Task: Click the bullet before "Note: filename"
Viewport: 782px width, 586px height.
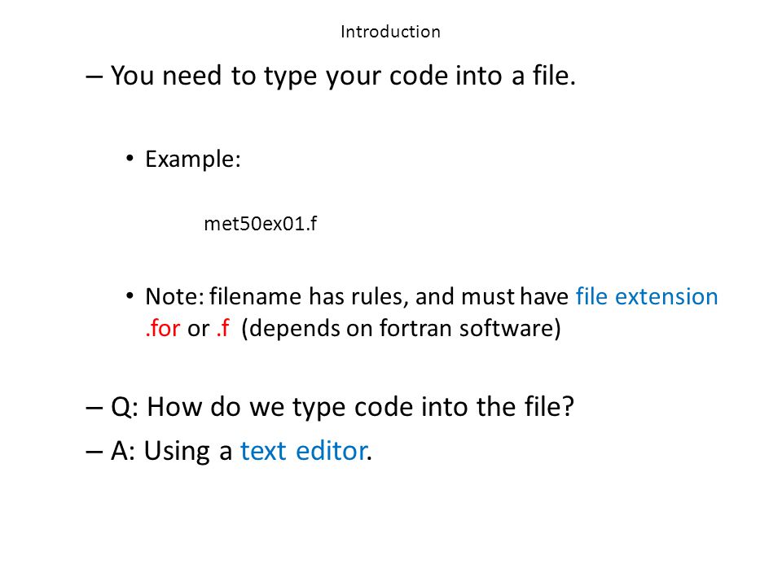Action: click(130, 296)
